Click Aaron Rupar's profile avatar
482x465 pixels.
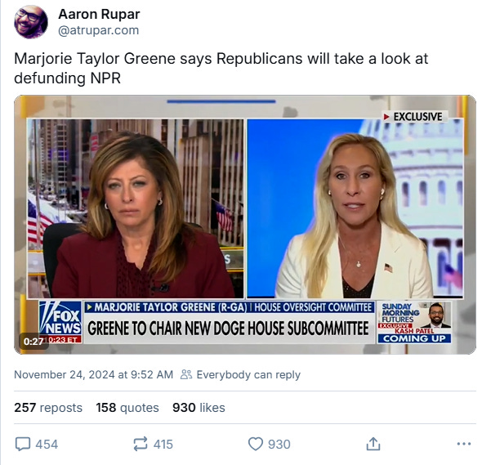coord(31,22)
